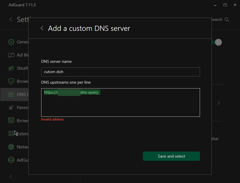Click the Stealth Mode crossed-eye icon
Screen dimensions: 240x183
(x=11, y=68)
